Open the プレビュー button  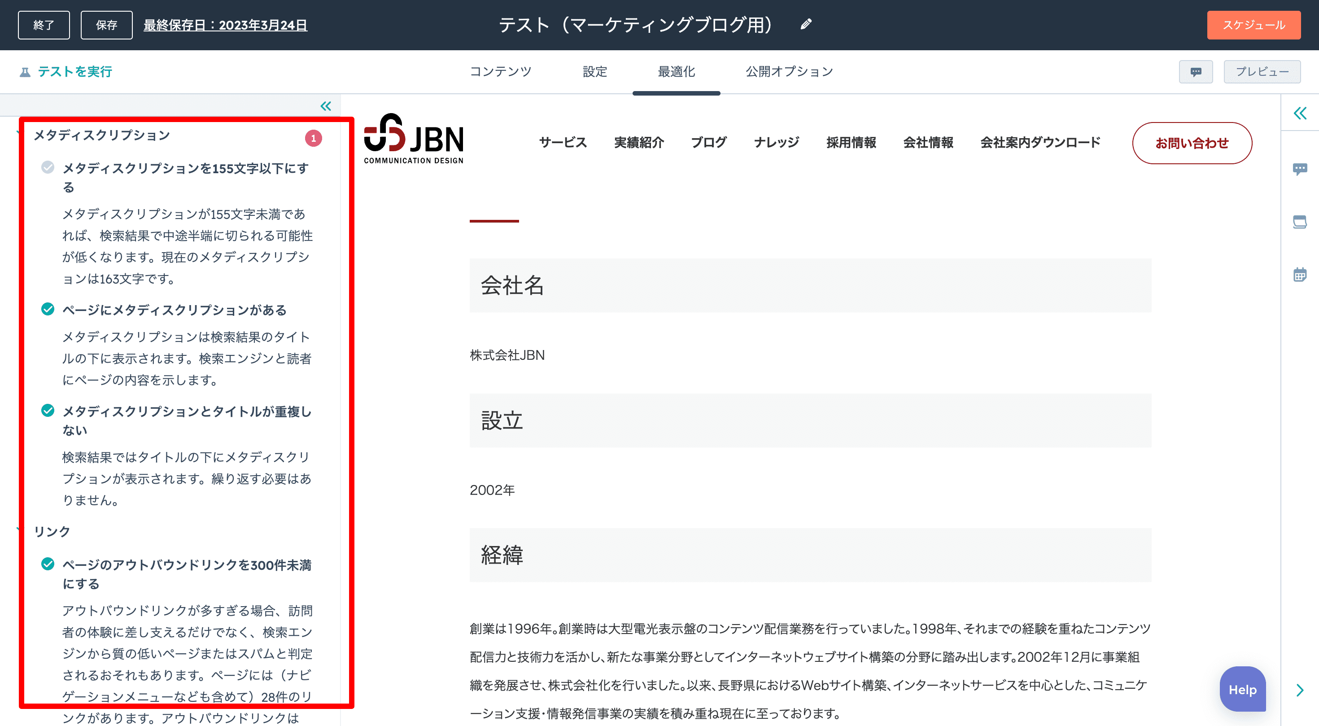coord(1262,72)
